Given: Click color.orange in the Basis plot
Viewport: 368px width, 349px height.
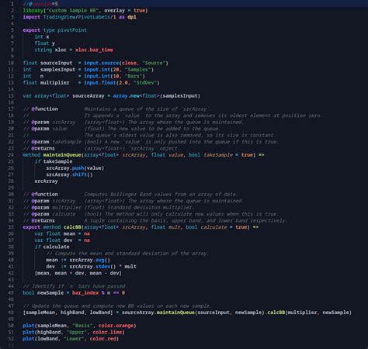Looking at the screenshot, I should 116,326.
